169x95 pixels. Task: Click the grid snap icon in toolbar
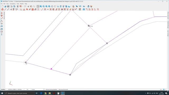click(x=80, y=6)
